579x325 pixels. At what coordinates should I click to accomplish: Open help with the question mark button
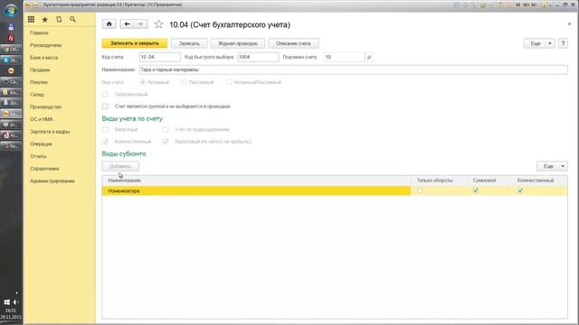tap(563, 43)
